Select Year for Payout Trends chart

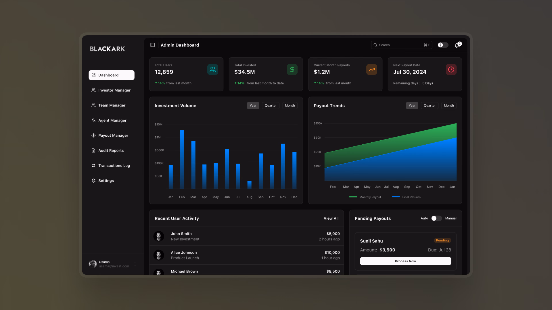click(x=412, y=106)
